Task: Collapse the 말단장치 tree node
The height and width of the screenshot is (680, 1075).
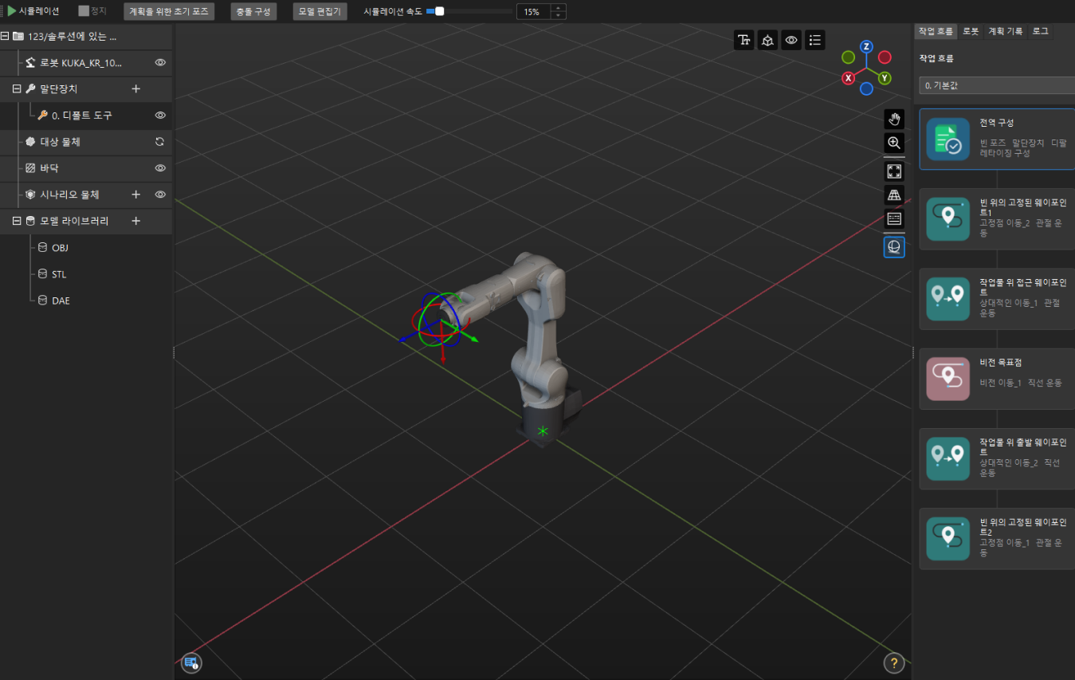Action: tap(17, 89)
